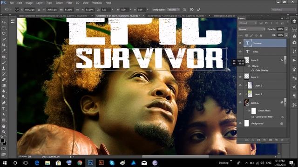Hide the EPIC text layer

coord(240,51)
